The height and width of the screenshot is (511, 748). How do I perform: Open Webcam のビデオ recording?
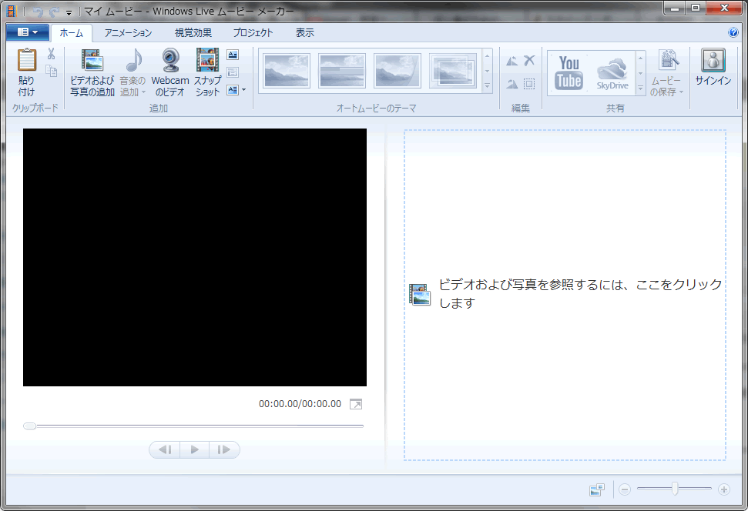click(x=170, y=62)
